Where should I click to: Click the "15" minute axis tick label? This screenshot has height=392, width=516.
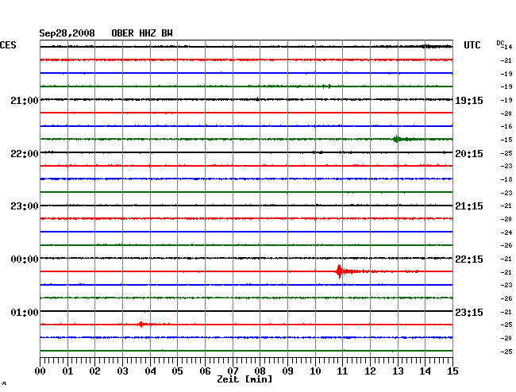(x=452, y=371)
